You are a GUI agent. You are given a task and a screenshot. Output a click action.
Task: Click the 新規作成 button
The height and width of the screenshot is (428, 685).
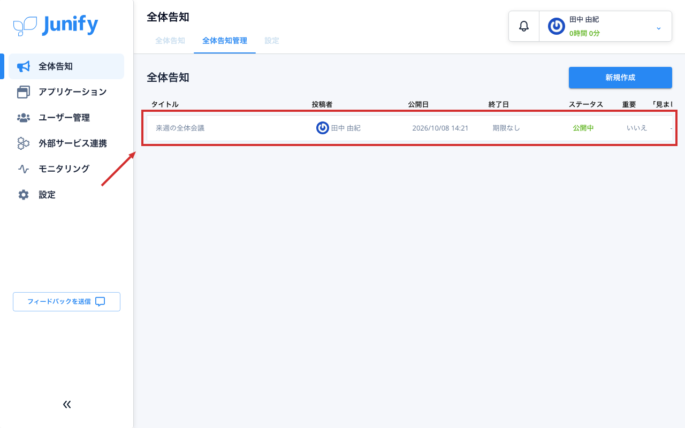coord(620,78)
